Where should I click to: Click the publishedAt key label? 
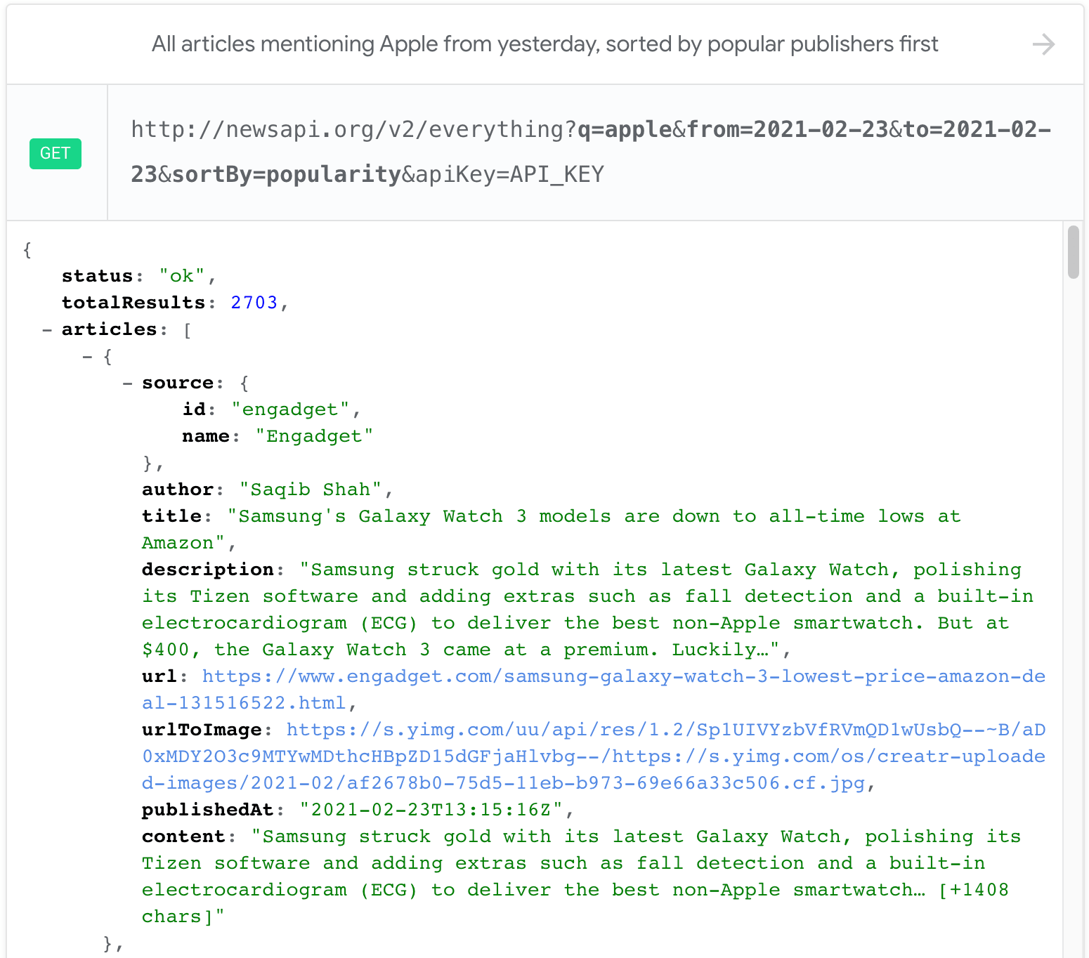[x=208, y=810]
